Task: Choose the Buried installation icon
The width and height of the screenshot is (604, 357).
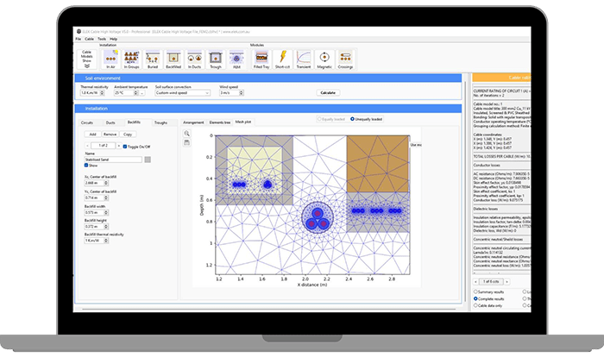Action: coord(153,60)
